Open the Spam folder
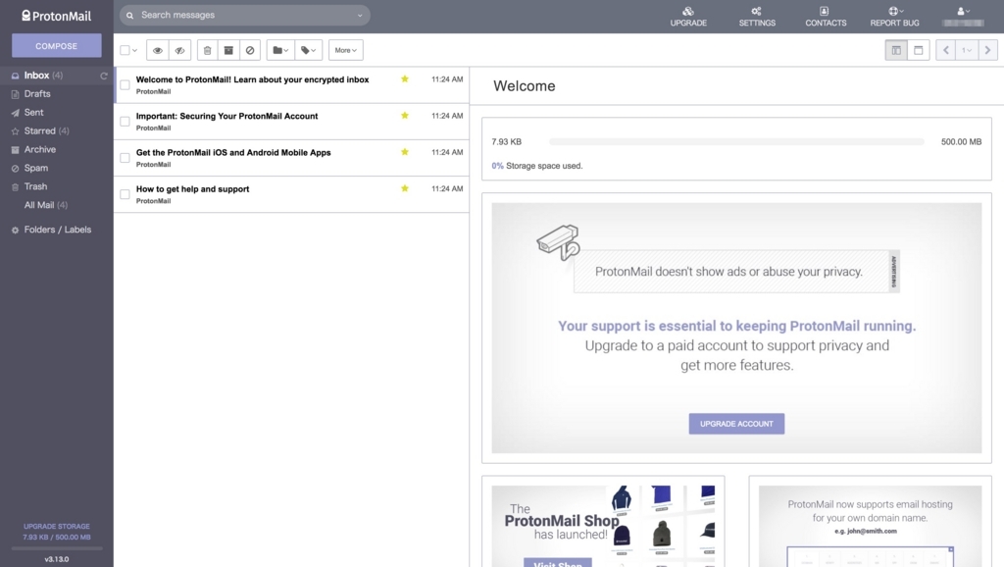 [36, 168]
